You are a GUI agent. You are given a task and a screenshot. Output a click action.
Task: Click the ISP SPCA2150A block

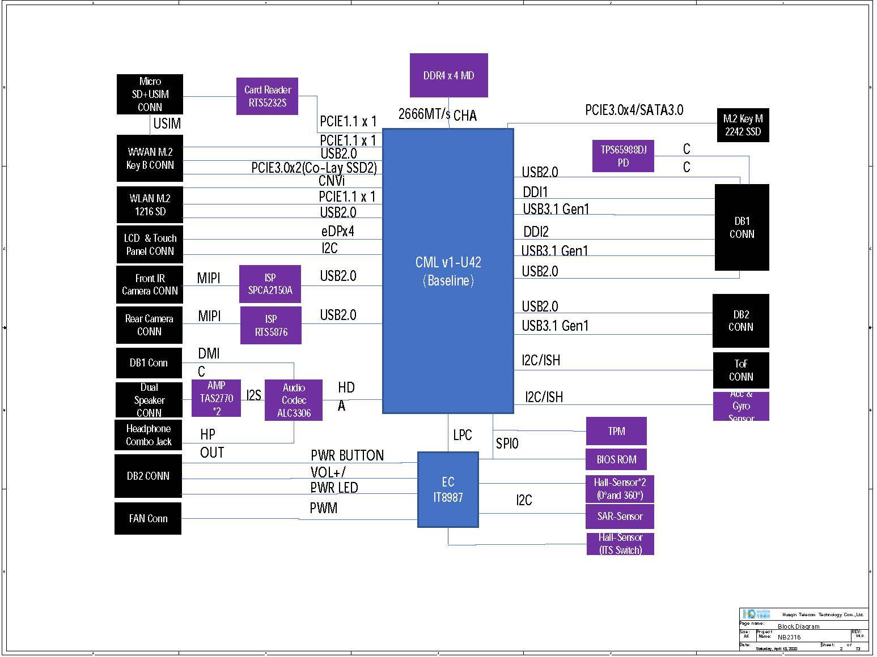click(x=270, y=284)
